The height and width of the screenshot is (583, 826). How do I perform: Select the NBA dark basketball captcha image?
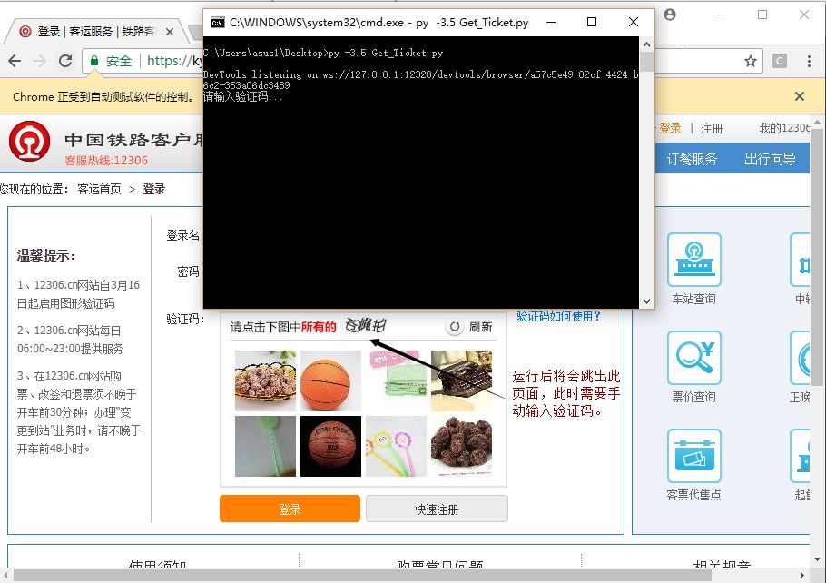click(330, 446)
